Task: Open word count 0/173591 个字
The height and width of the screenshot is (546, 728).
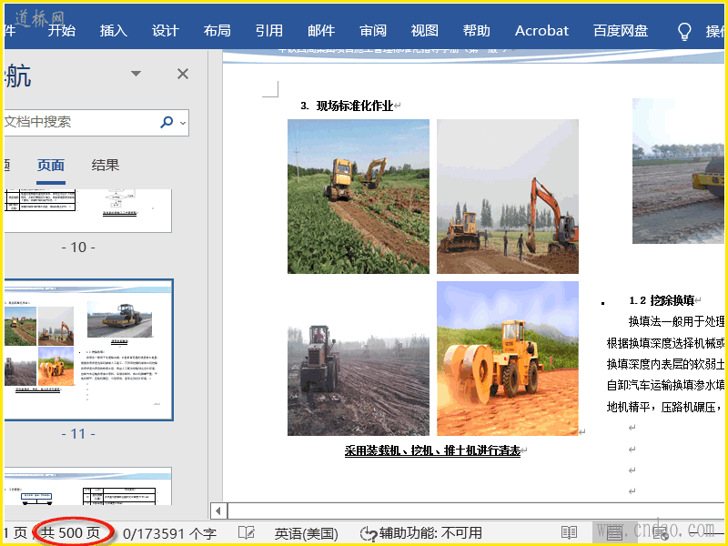Action: pos(170,533)
